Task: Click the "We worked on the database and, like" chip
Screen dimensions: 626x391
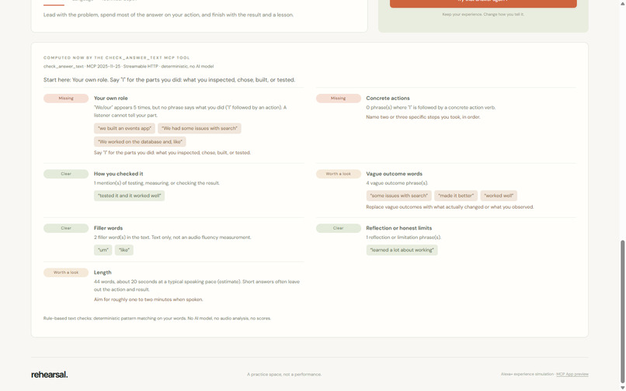Action: pos(140,142)
